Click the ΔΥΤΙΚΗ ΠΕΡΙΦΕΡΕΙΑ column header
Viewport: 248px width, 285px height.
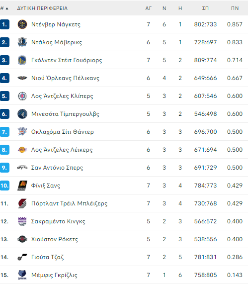pos(42,8)
